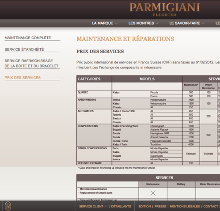Viewport: 220px width, 211px height.
Task: Click the MODELS table header
Action: (x=147, y=79)
